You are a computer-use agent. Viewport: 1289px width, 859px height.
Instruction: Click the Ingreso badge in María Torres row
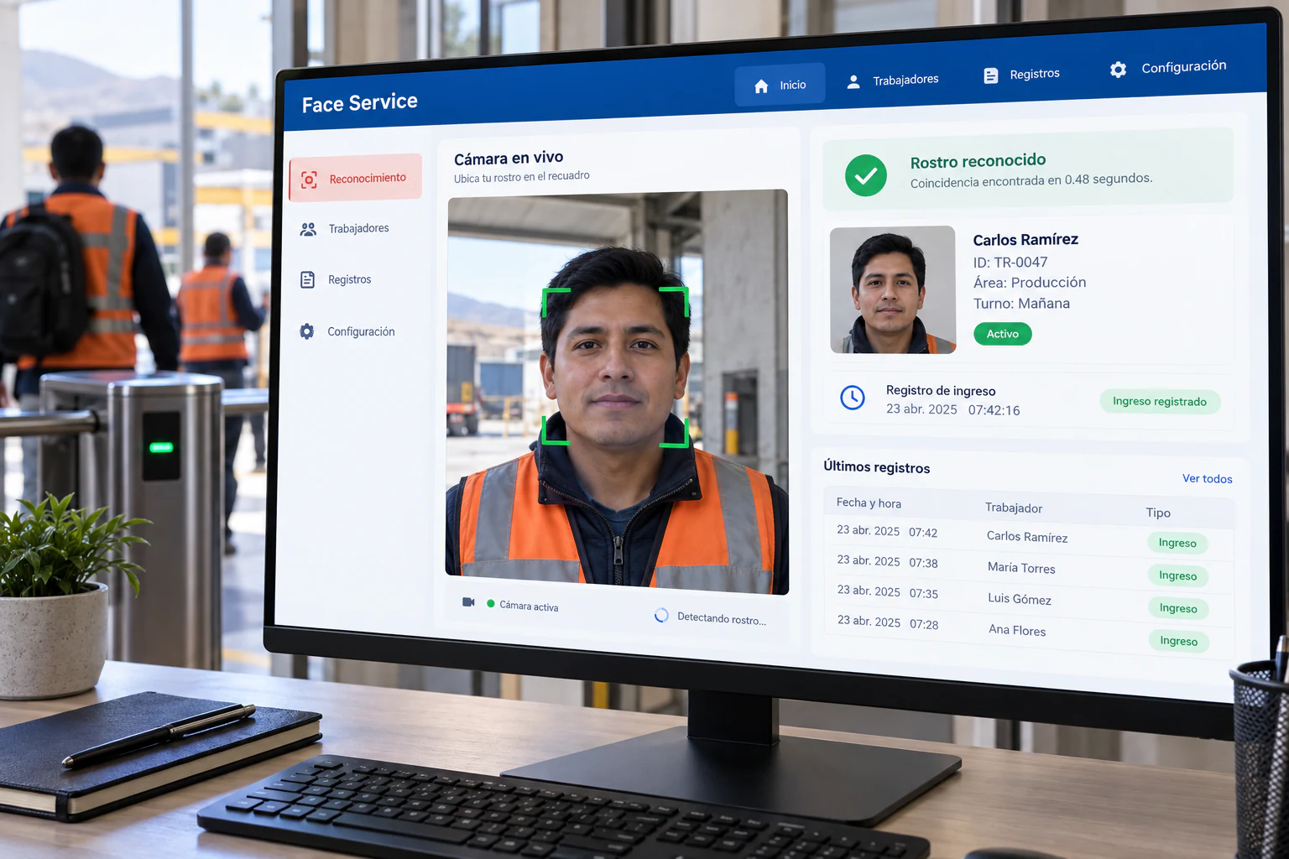[1178, 575]
